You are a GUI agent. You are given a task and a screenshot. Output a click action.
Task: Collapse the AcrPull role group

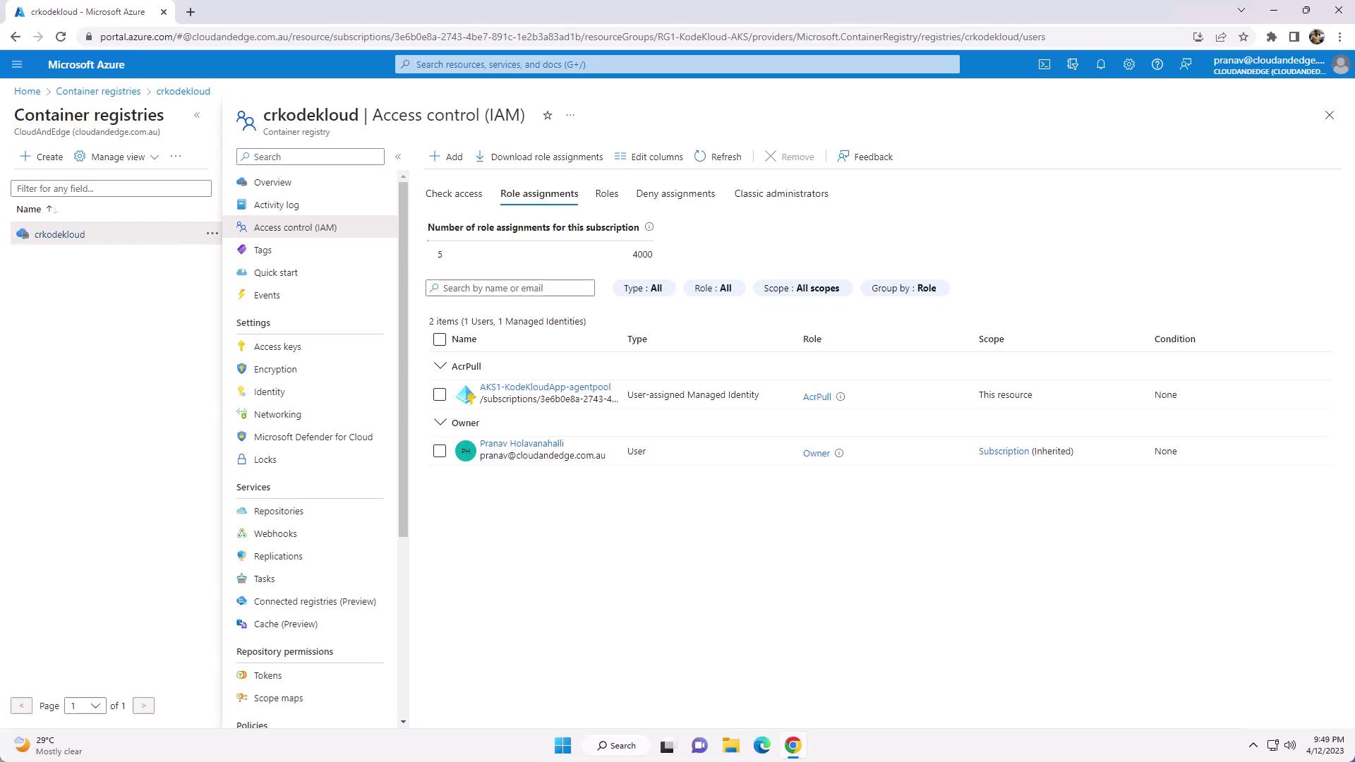point(440,366)
